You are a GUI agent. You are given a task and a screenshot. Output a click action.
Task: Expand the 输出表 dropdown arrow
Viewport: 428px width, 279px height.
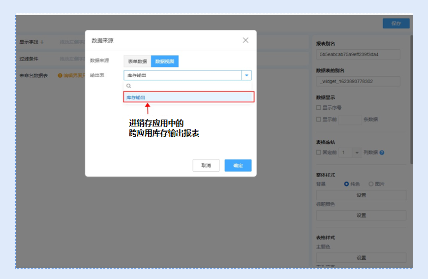tap(246, 75)
